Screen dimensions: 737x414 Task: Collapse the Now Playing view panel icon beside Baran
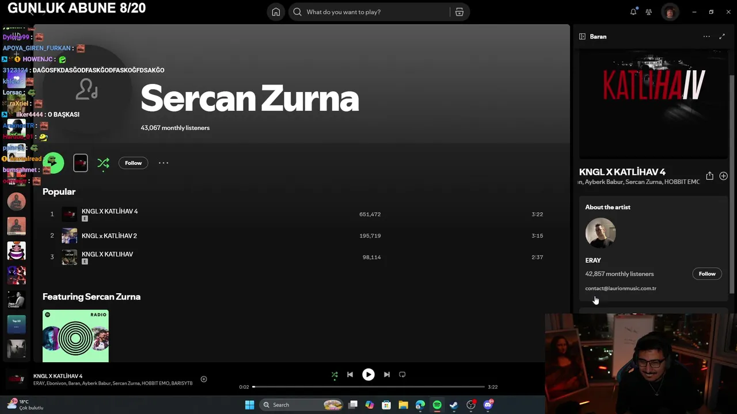coord(582,36)
